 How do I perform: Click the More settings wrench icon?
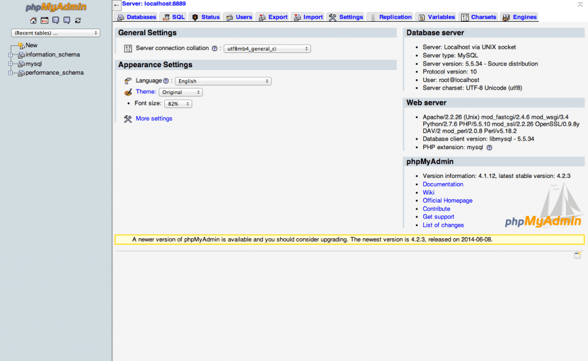coord(129,118)
